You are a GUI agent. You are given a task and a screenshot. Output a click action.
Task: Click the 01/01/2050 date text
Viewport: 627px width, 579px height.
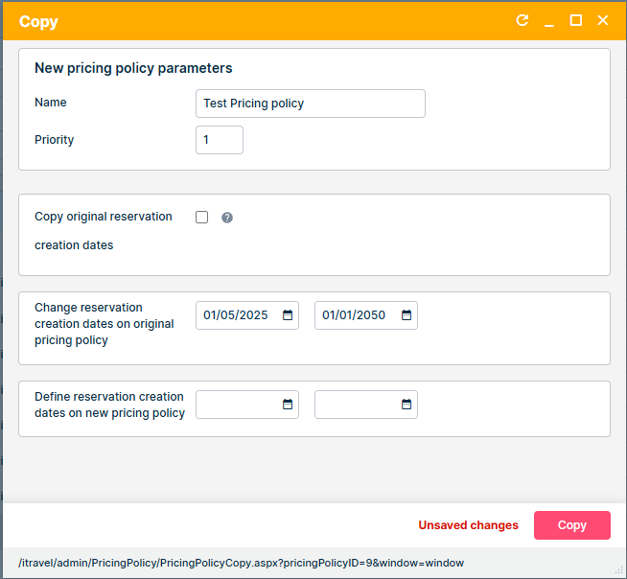(354, 315)
